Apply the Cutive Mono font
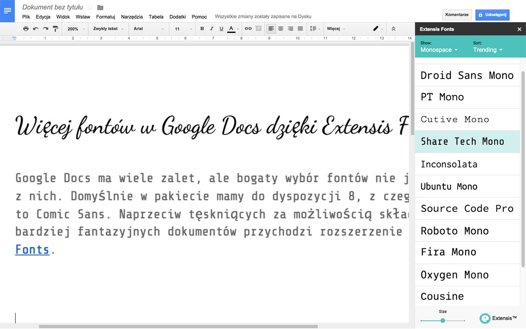The image size is (526, 329). (x=467, y=120)
